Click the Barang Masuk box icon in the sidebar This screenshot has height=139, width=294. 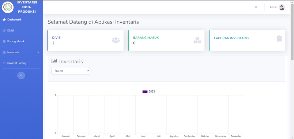[x=4, y=41]
